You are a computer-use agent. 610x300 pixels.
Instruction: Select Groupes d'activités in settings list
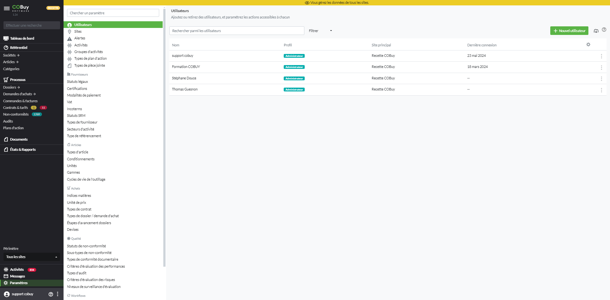(88, 52)
